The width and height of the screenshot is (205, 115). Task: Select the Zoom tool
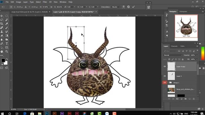6,51
